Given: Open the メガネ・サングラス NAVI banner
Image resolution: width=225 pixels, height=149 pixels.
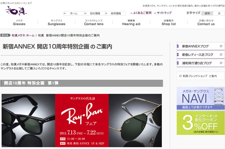Looking at the screenshot, I should click(201, 98).
